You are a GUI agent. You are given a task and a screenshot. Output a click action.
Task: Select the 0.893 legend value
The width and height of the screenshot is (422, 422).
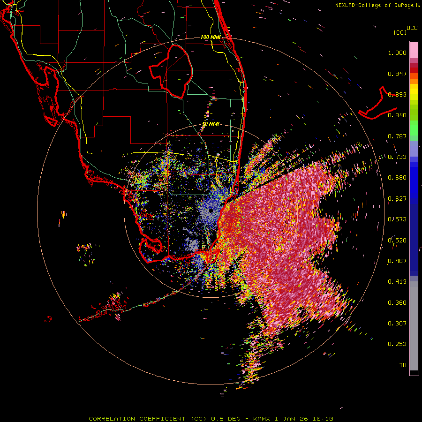coord(397,94)
